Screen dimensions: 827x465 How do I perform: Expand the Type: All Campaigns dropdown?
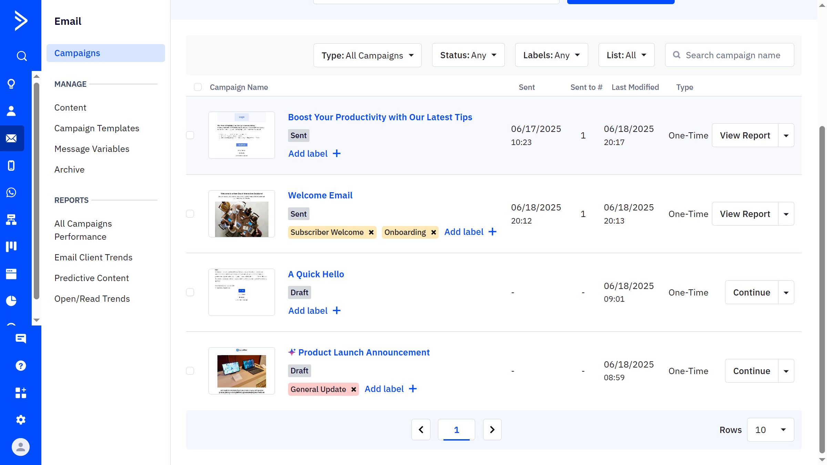click(x=367, y=55)
